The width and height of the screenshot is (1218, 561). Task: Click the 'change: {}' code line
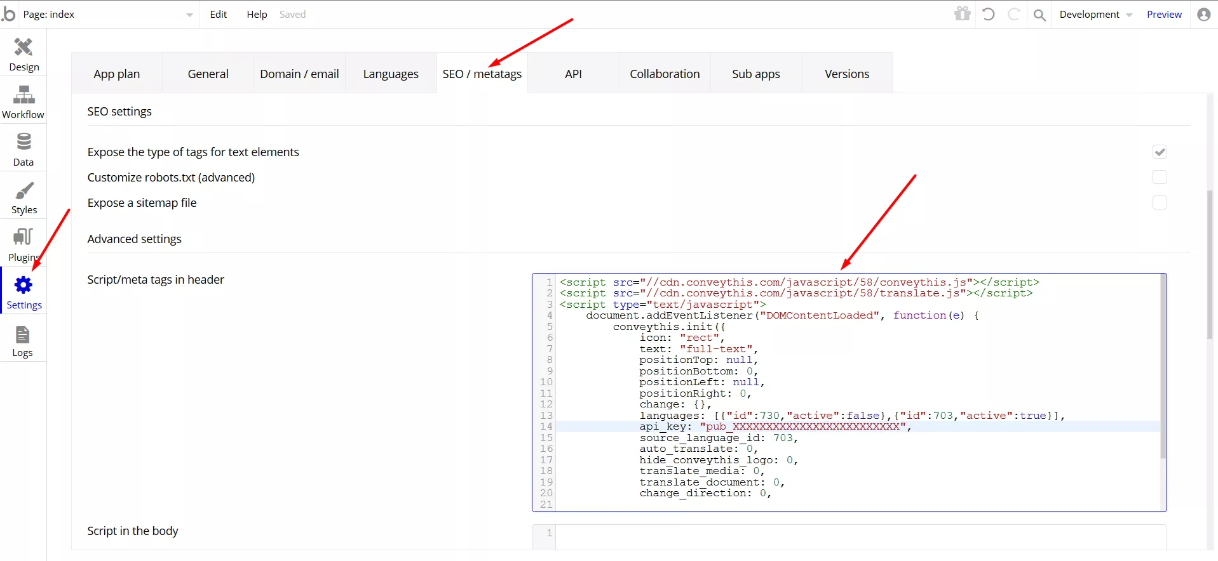tap(675, 404)
